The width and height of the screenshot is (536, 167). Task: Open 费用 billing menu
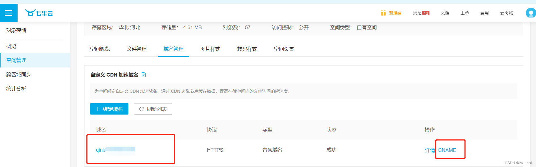(x=484, y=13)
